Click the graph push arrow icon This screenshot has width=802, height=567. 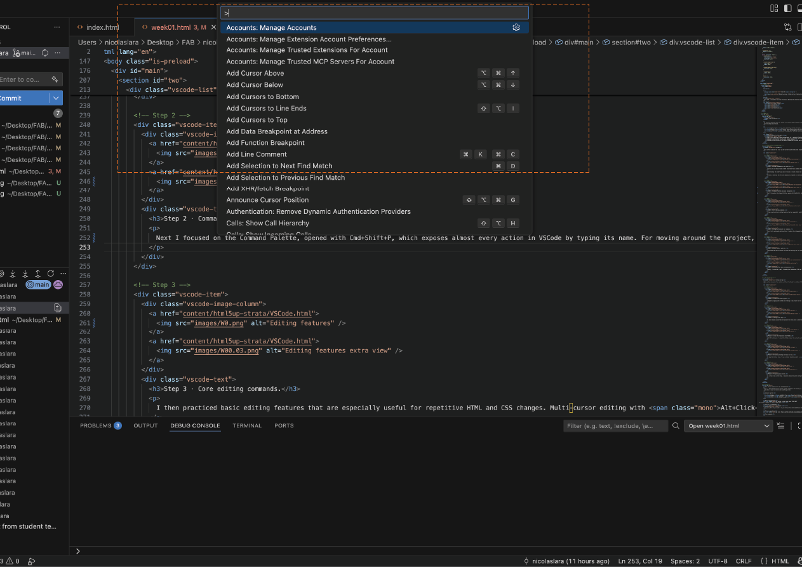tap(37, 274)
